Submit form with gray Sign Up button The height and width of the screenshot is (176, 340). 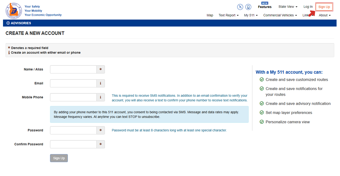[x=59, y=158]
